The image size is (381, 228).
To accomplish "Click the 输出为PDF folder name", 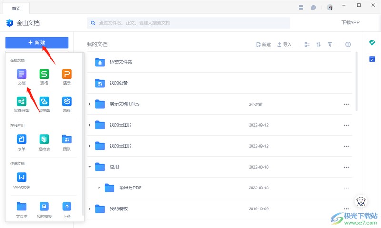I will (x=130, y=188).
